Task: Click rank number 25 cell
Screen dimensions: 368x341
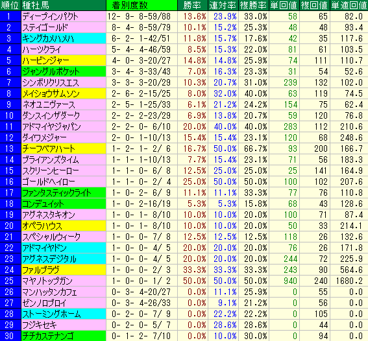Action: click(x=10, y=281)
